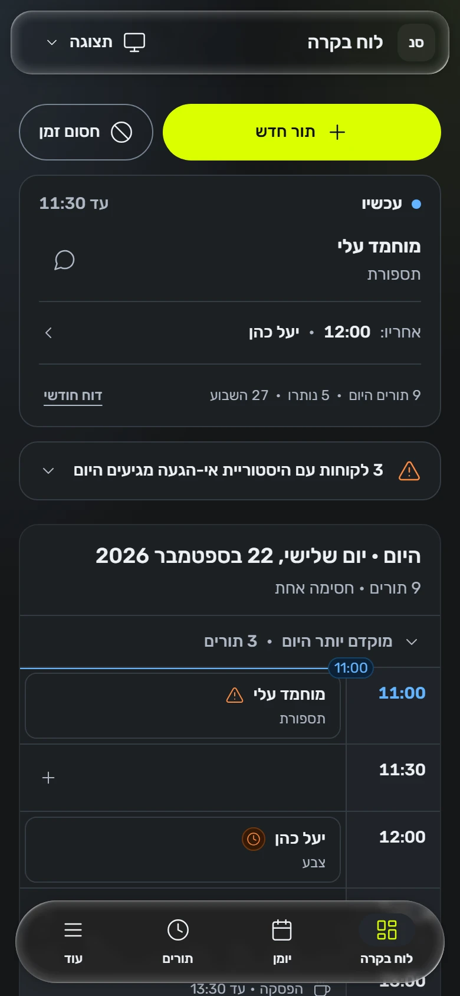460x996 pixels.
Task: Click the orange clock icon beside יעל כהן
Action: 254,838
